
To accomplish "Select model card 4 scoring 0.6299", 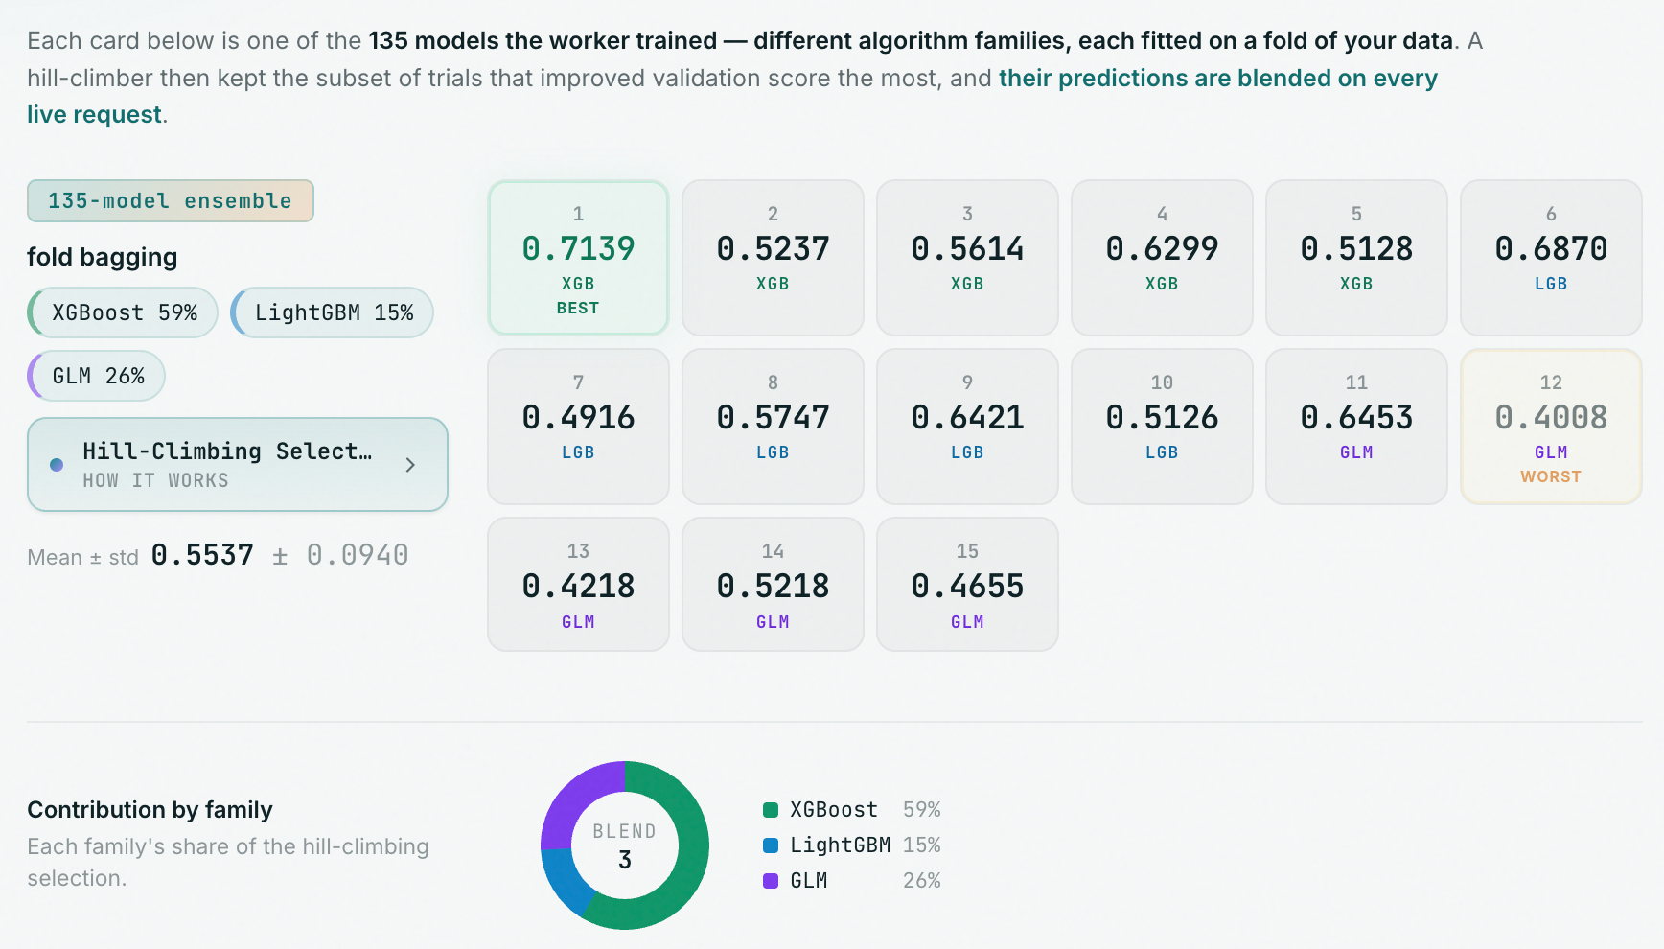I will (x=1162, y=258).
